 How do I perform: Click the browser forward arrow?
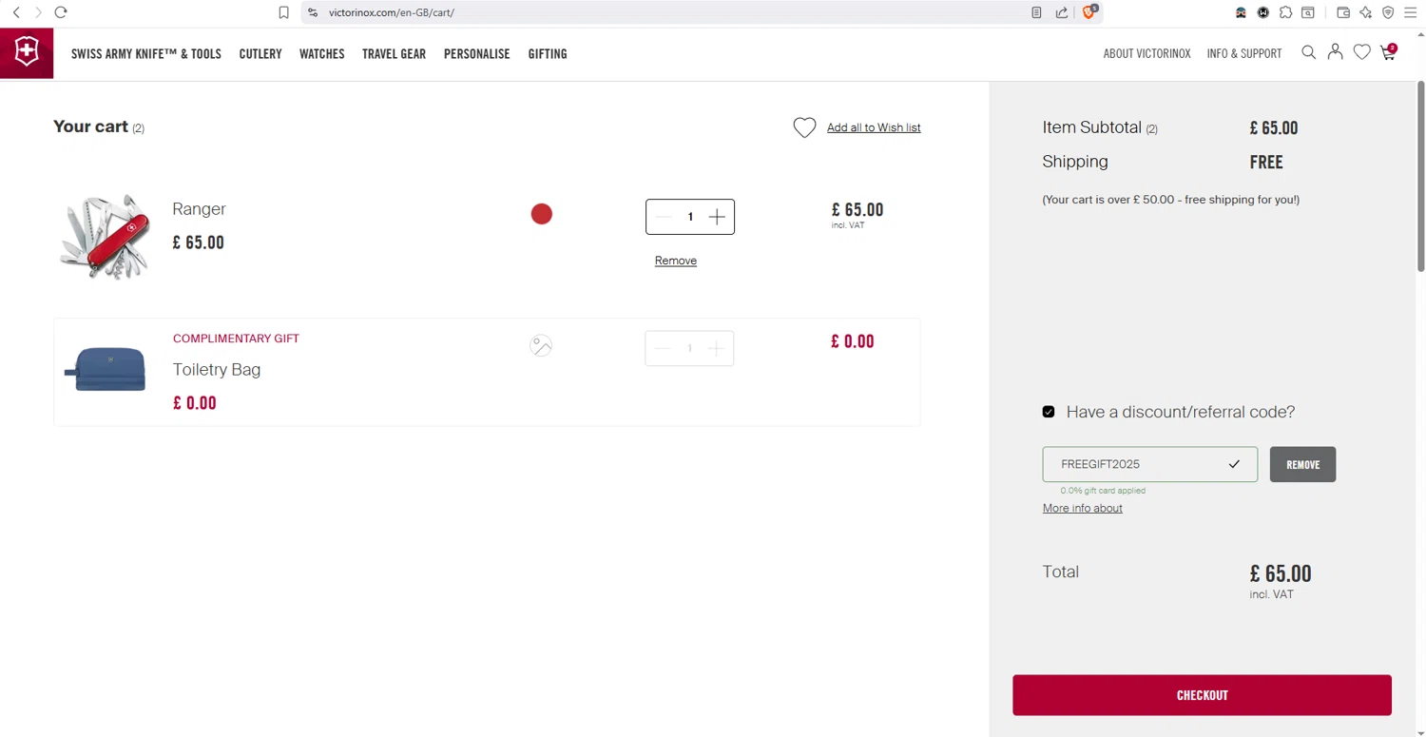click(x=38, y=12)
